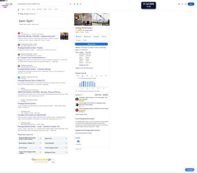
Task: Open the Google apps grid icon
Action: pos(186,4)
